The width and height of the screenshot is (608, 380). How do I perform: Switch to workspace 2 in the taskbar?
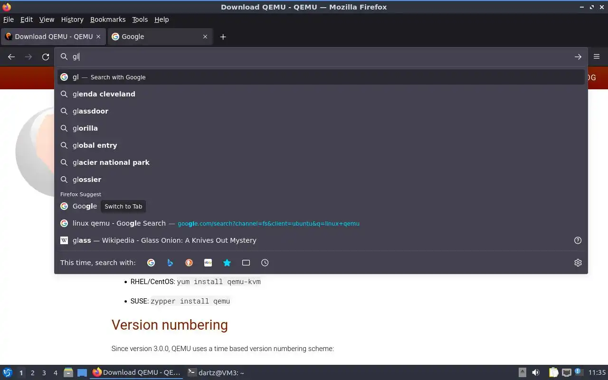(x=33, y=373)
